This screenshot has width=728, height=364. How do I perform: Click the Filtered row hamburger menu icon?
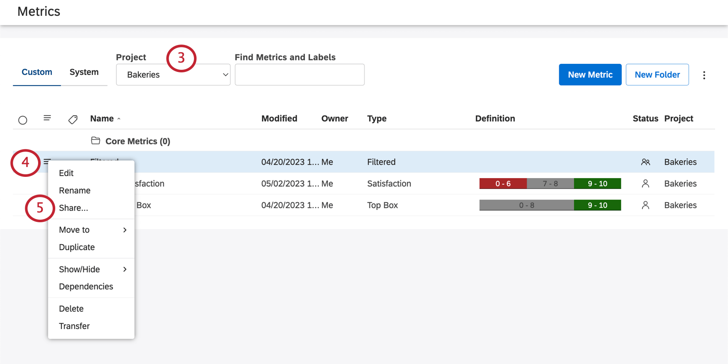(x=47, y=161)
